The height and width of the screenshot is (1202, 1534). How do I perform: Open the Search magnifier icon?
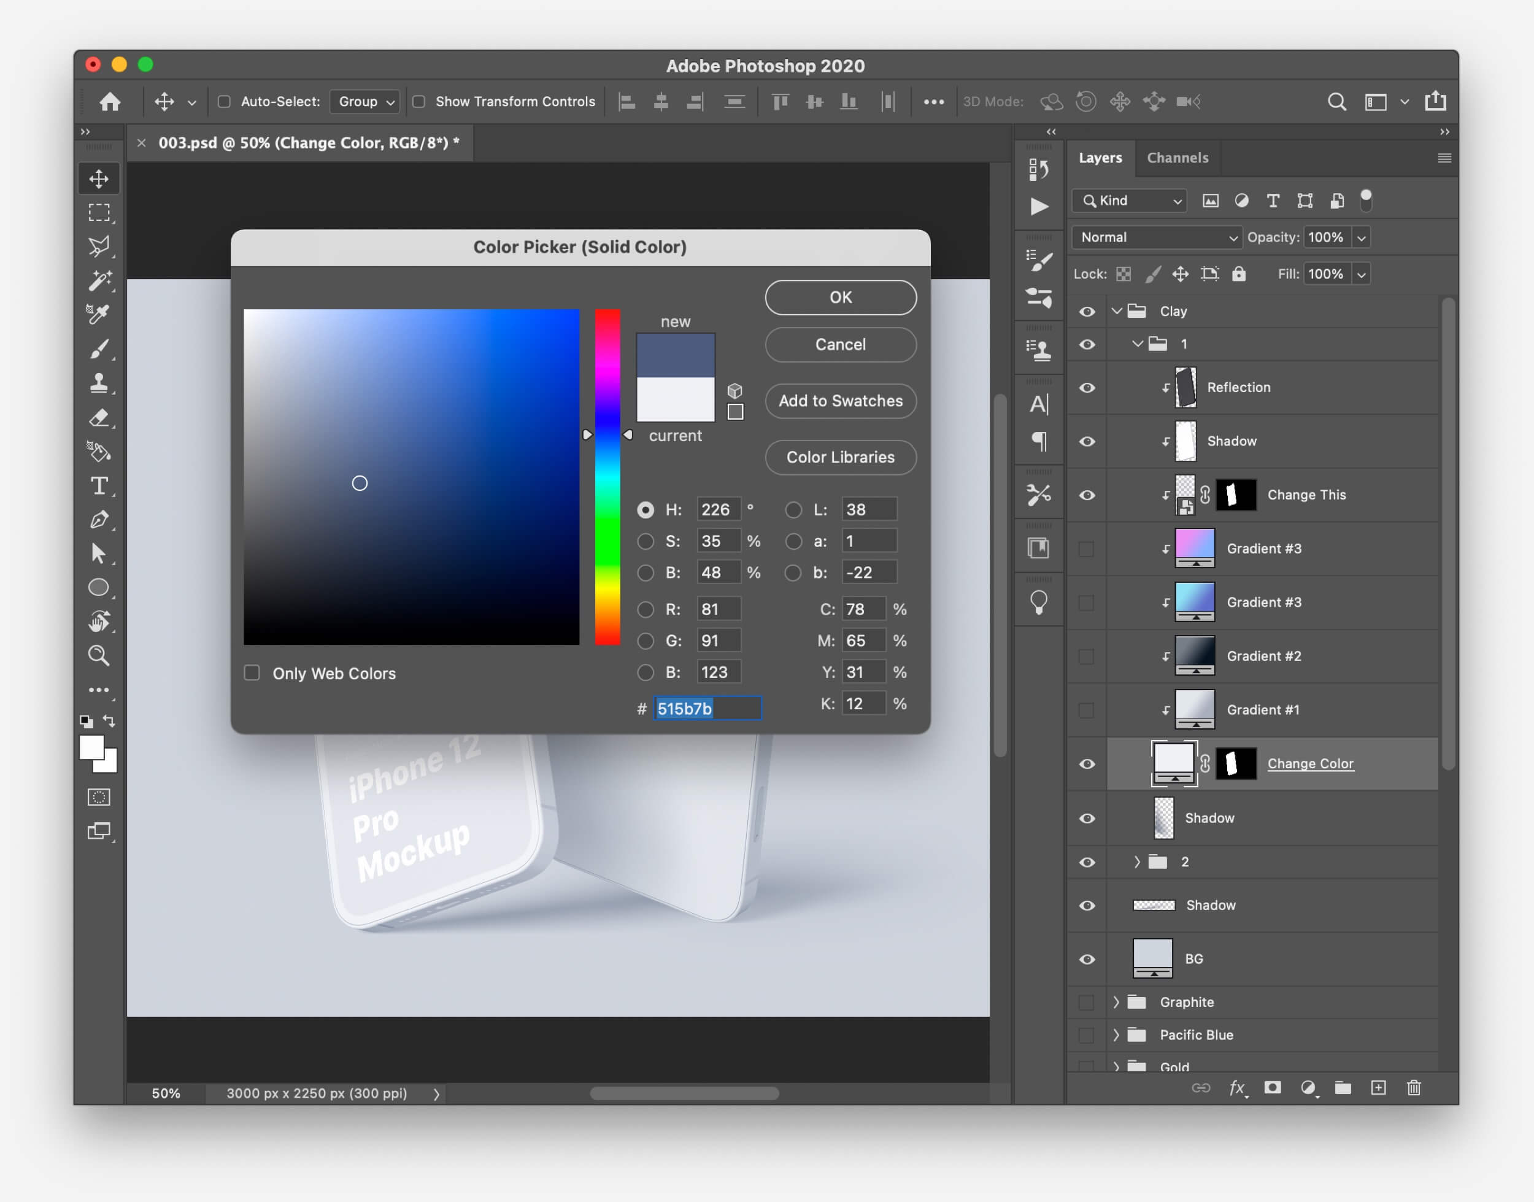[1336, 102]
